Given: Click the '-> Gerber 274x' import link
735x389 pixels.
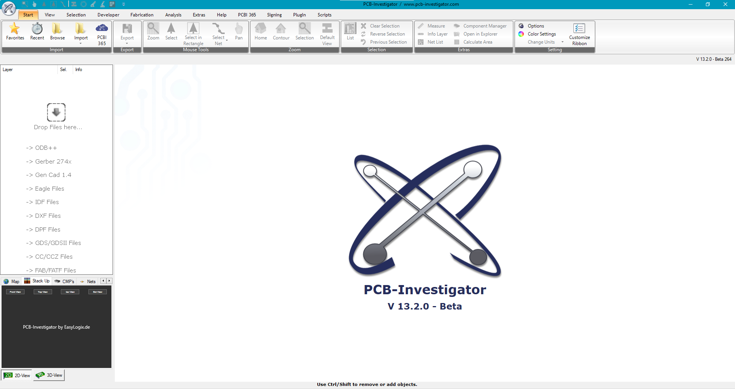Looking at the screenshot, I should pyautogui.click(x=49, y=162).
